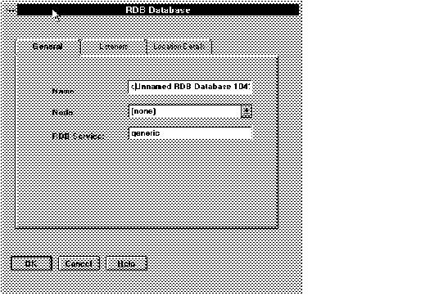Confirm with the OK button

click(31, 263)
